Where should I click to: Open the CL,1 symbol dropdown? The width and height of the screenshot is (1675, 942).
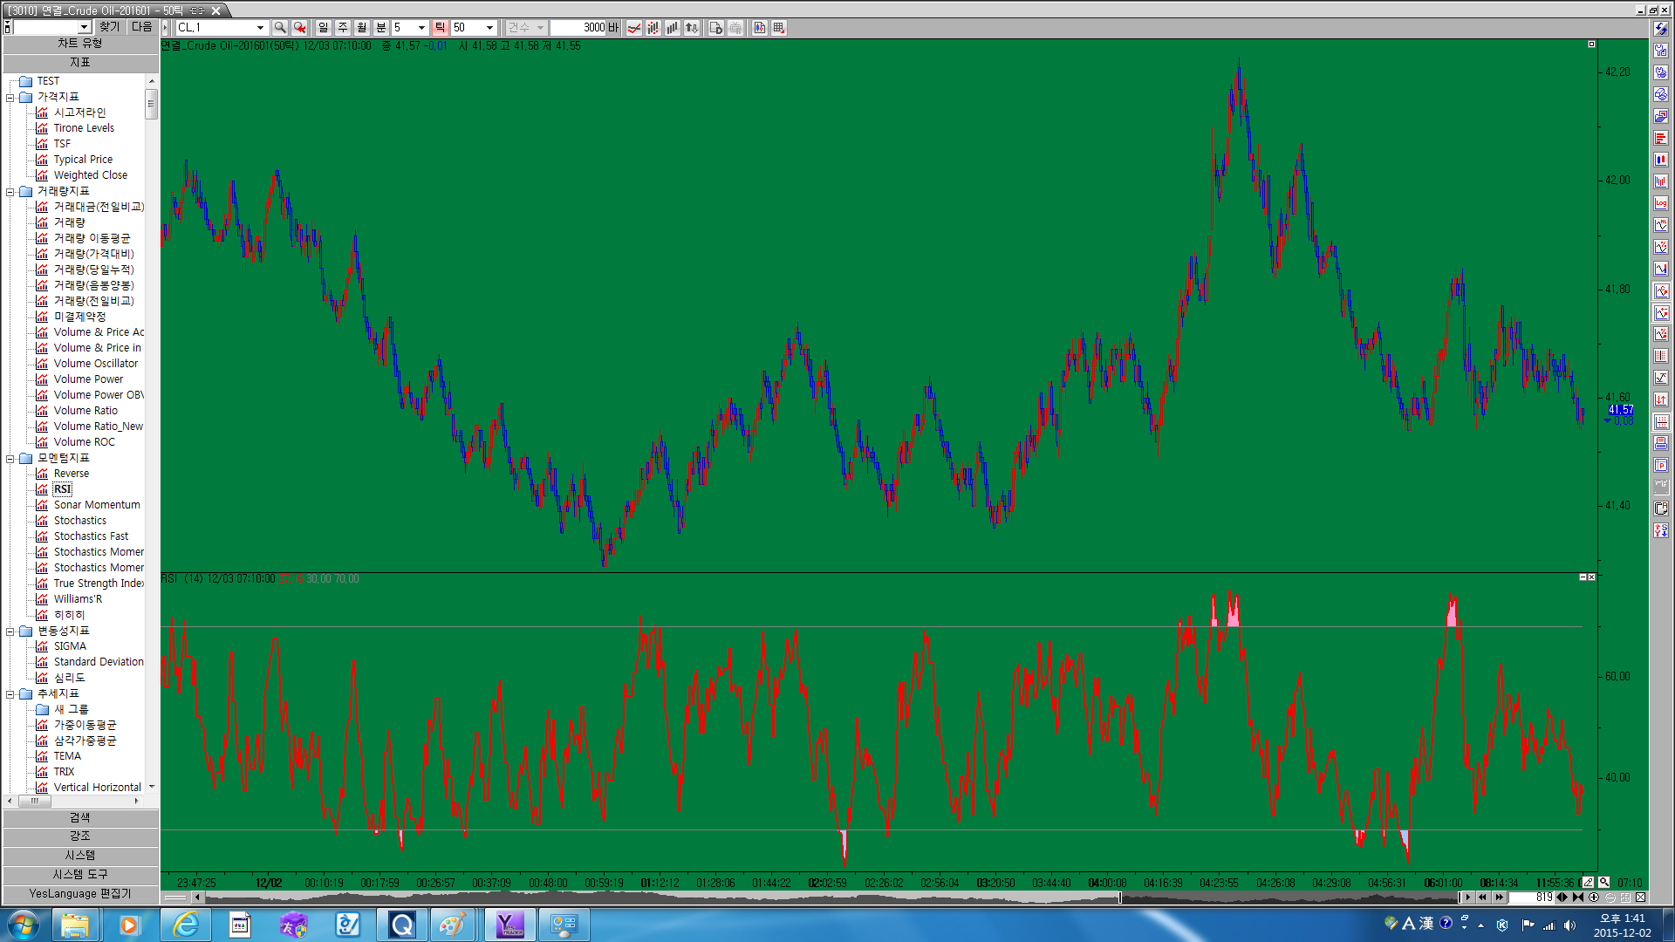tap(260, 28)
